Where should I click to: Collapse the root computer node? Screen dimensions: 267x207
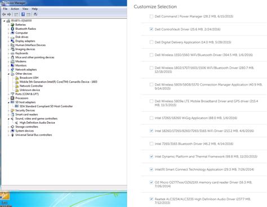pyautogui.click(x=4, y=21)
